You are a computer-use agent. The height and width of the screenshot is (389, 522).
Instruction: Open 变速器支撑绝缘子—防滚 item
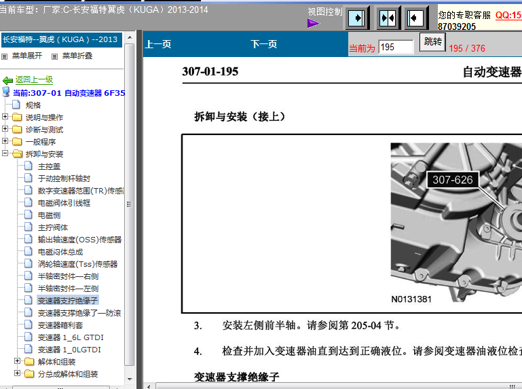(79, 313)
